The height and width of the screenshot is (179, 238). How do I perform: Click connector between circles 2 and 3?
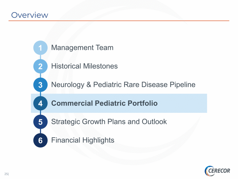[40, 76]
